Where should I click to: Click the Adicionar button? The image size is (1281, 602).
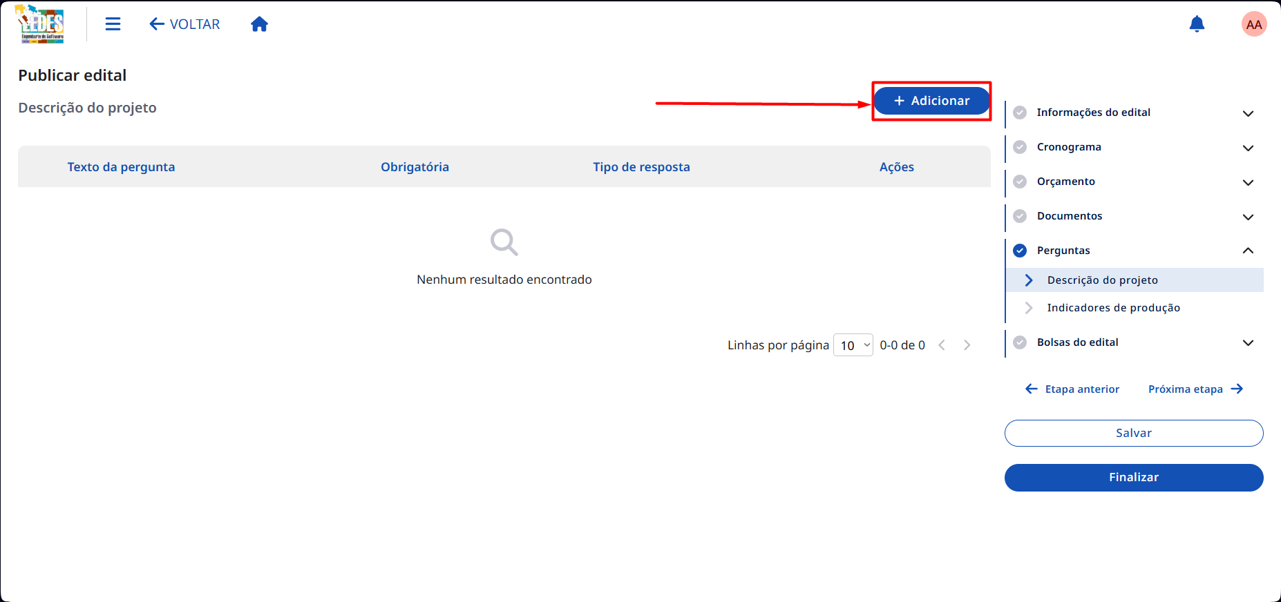pyautogui.click(x=931, y=101)
